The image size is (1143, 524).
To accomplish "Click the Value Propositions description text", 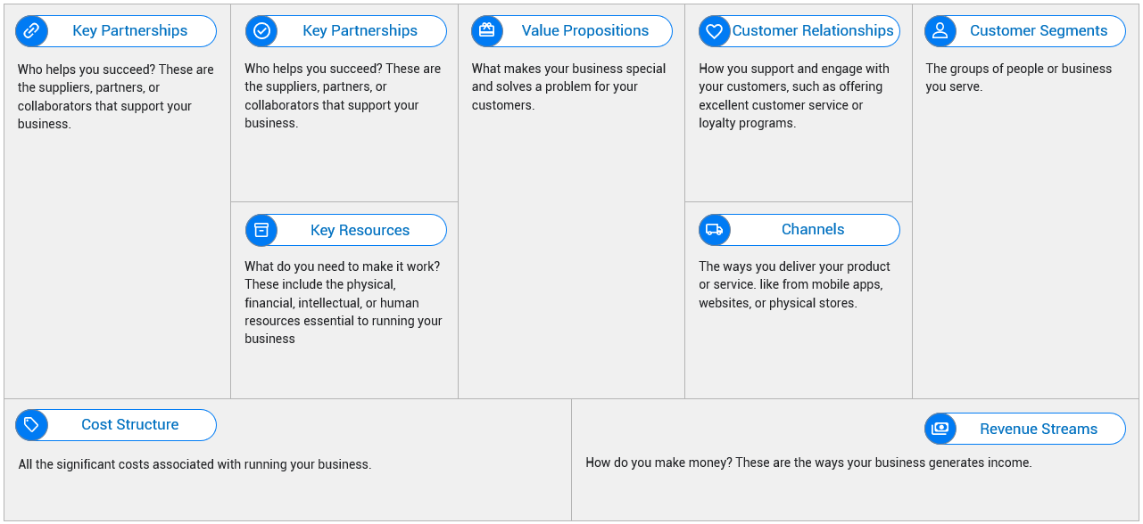I will [x=568, y=86].
